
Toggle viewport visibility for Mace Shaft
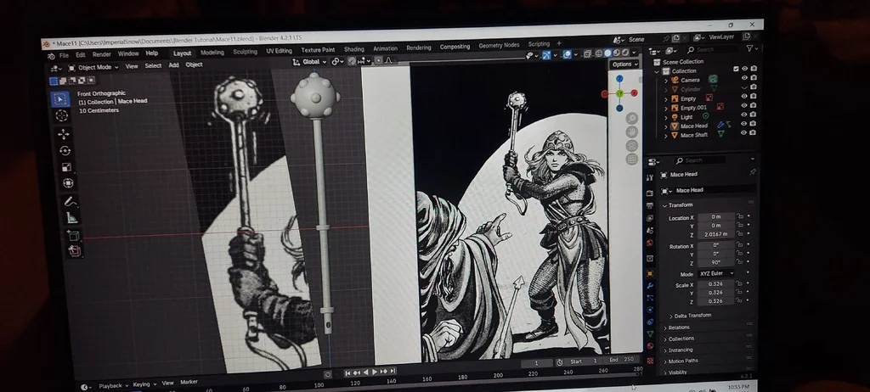pyautogui.click(x=743, y=134)
